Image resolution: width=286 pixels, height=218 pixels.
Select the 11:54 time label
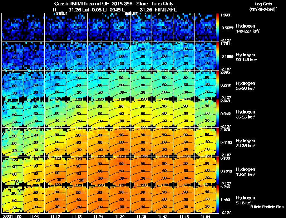click(206, 217)
